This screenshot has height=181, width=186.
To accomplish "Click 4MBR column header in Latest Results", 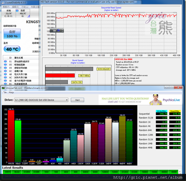I will click(x=174, y=172).
